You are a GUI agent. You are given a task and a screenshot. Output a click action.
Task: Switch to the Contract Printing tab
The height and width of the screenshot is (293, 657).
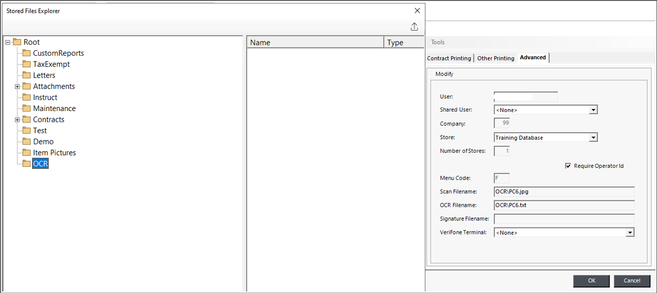click(x=449, y=58)
